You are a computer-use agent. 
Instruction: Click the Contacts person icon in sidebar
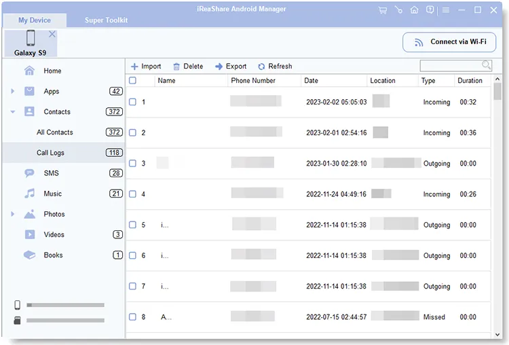(30, 111)
